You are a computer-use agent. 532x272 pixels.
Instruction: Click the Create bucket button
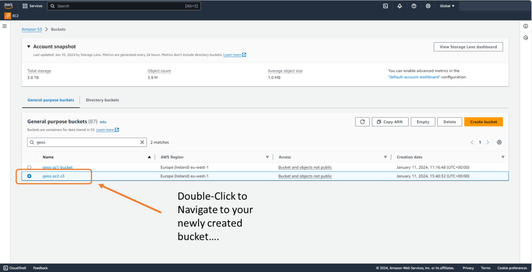click(483, 121)
